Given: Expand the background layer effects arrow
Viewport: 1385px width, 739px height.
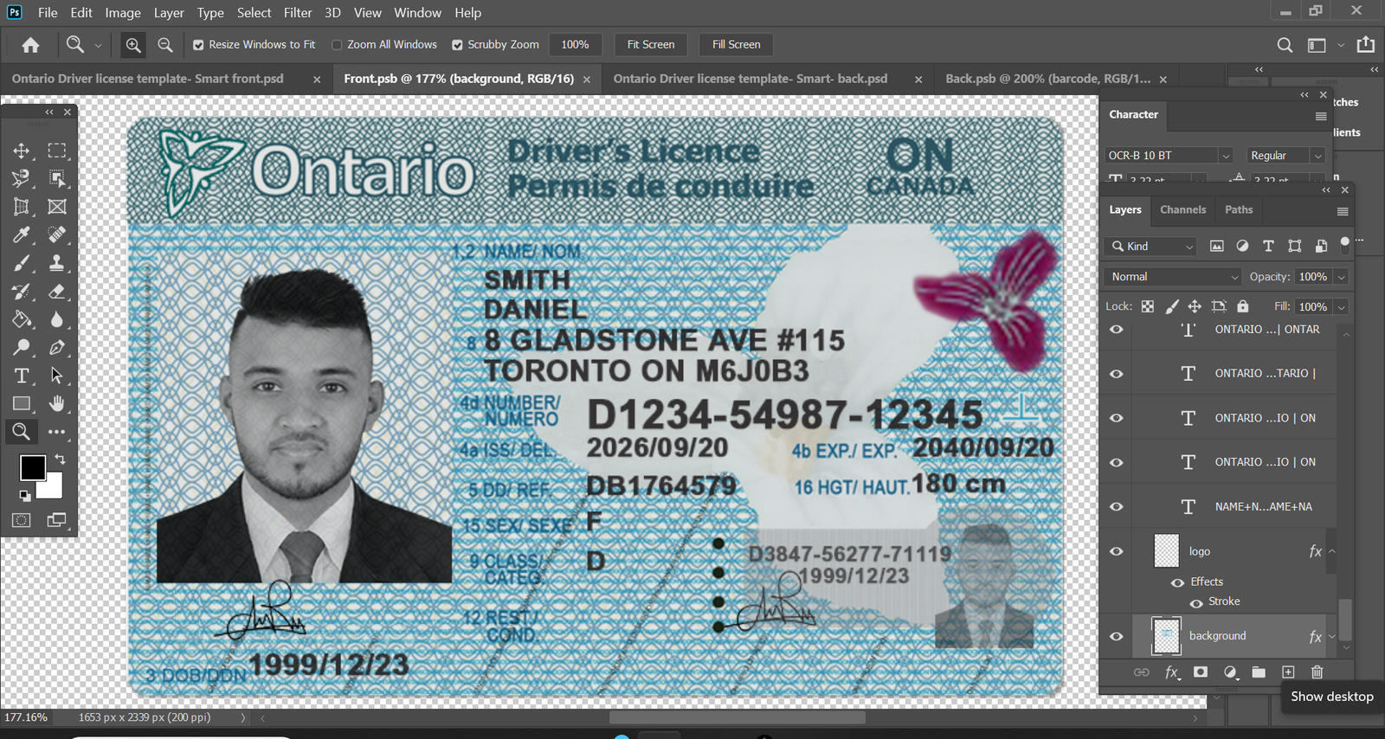Looking at the screenshot, I should coord(1332,636).
